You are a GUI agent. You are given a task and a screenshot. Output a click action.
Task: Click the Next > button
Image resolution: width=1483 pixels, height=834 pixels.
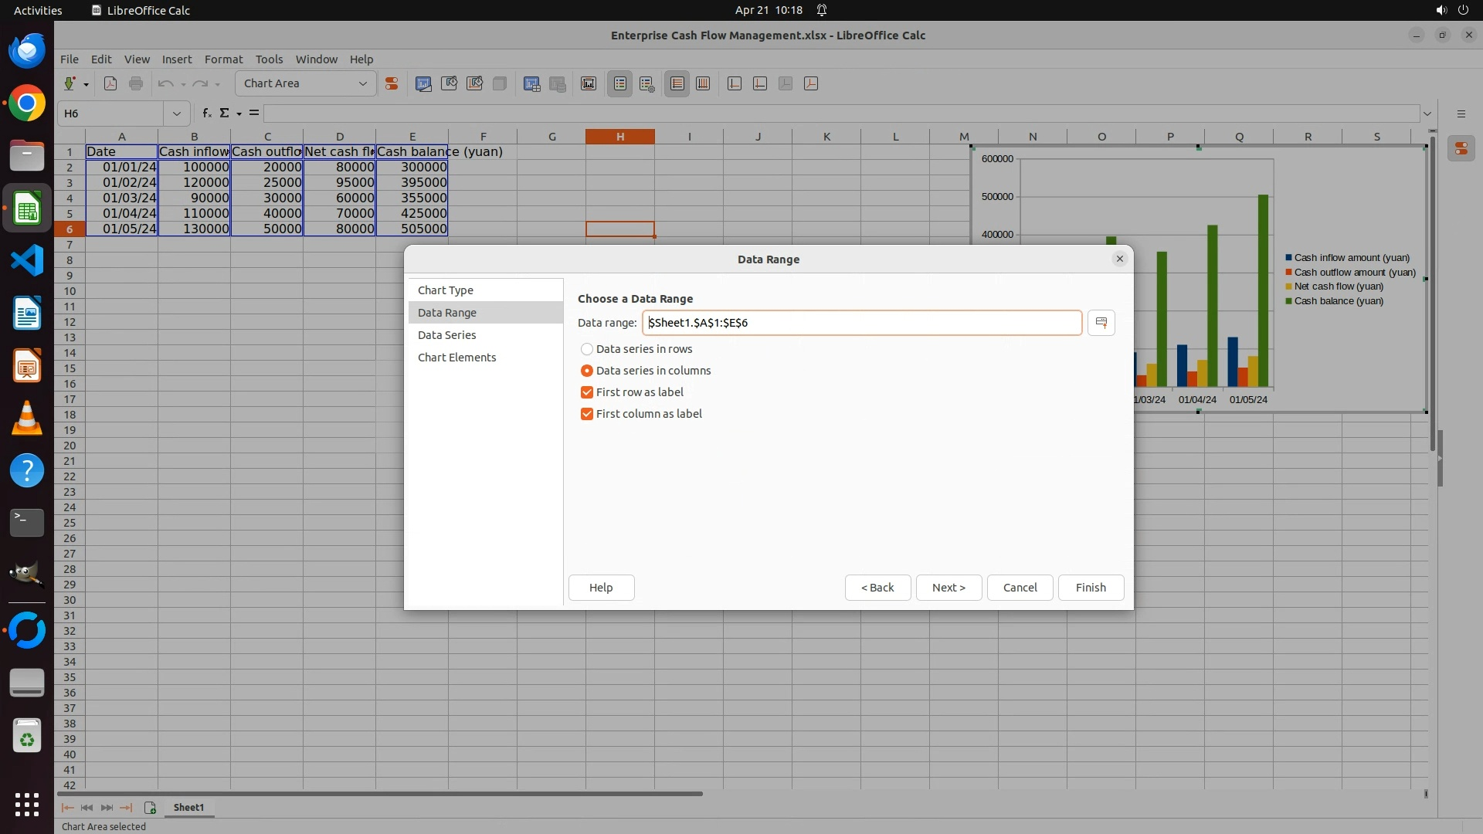pos(948,588)
